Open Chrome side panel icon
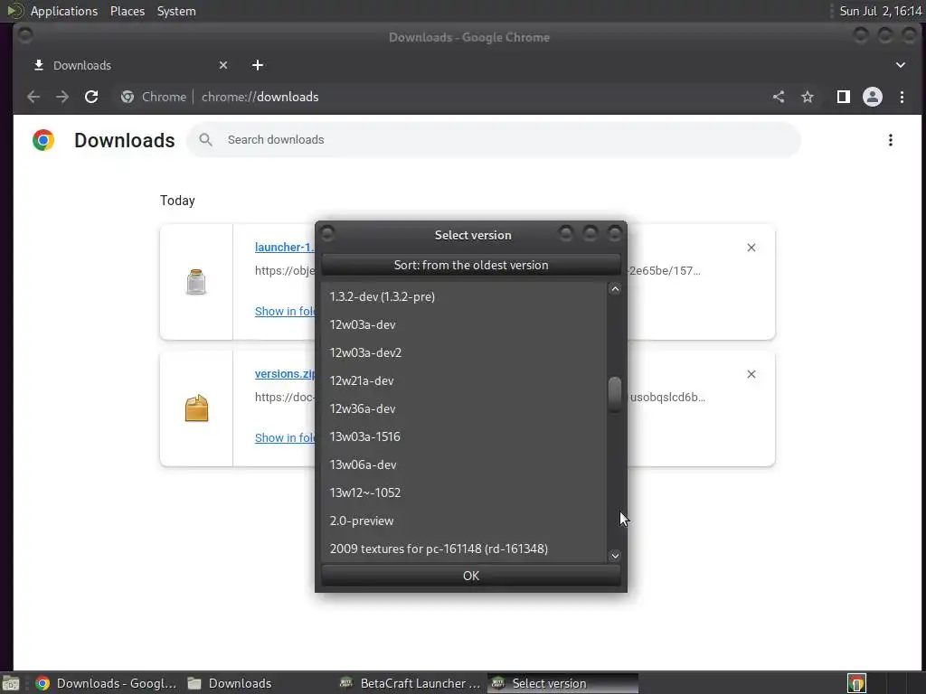The height and width of the screenshot is (694, 926). [844, 97]
